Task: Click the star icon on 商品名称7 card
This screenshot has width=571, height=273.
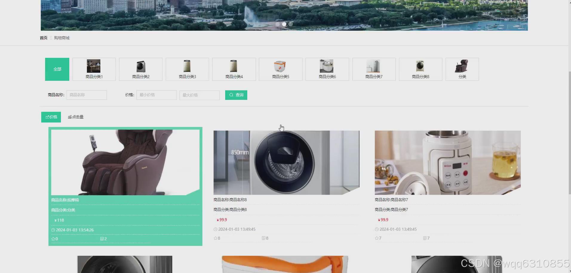Action: (377, 238)
